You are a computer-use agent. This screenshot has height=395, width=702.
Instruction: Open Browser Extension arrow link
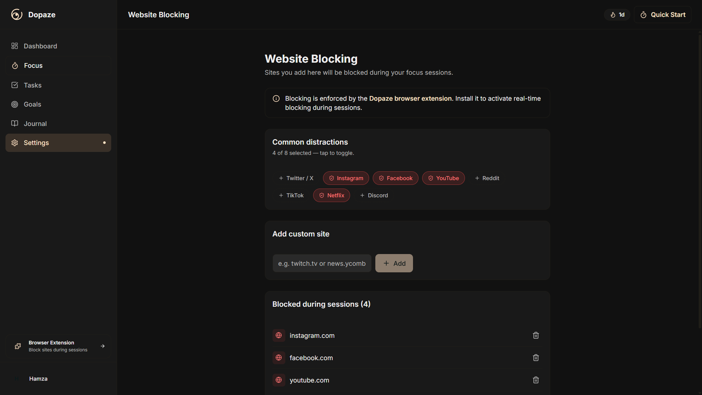[103, 346]
